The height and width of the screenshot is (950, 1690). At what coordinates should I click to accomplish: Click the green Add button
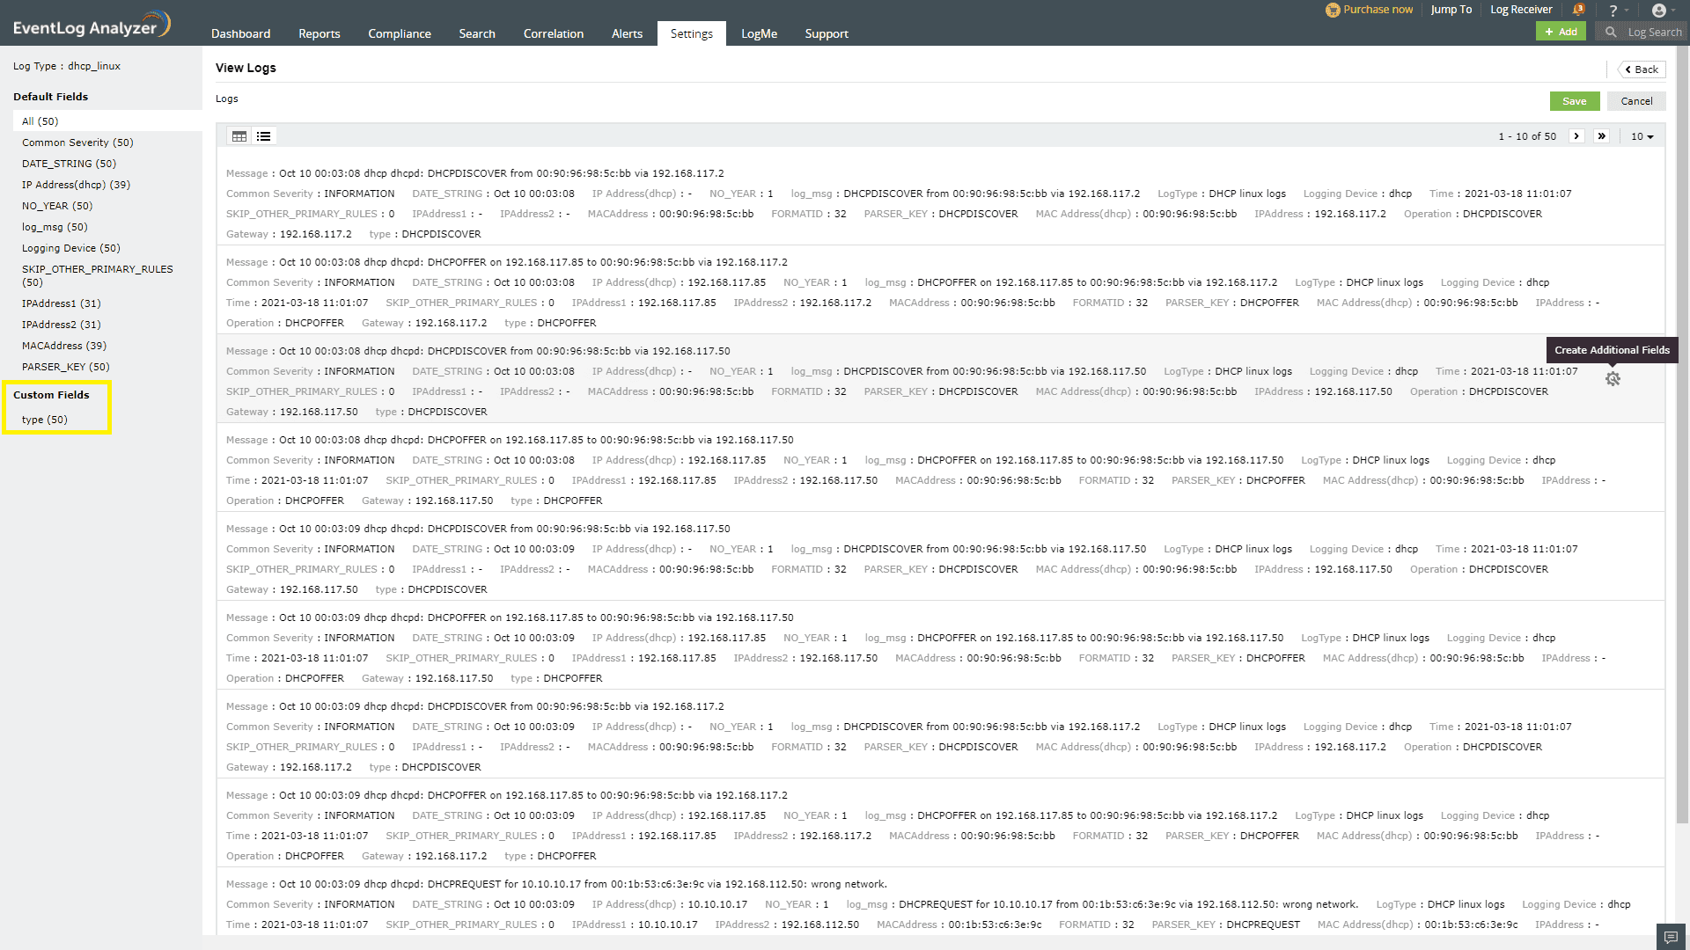click(1561, 32)
